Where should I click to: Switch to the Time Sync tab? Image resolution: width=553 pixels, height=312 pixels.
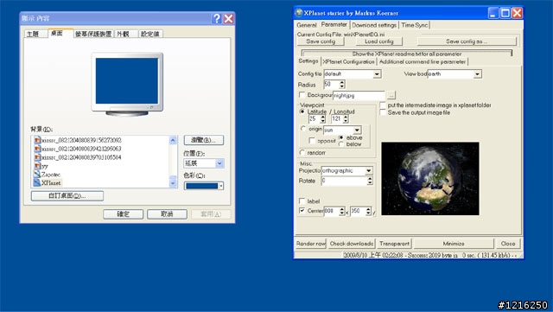tap(415, 25)
